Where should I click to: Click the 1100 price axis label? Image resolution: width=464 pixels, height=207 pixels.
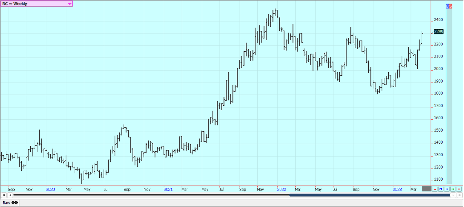pyautogui.click(x=438, y=180)
